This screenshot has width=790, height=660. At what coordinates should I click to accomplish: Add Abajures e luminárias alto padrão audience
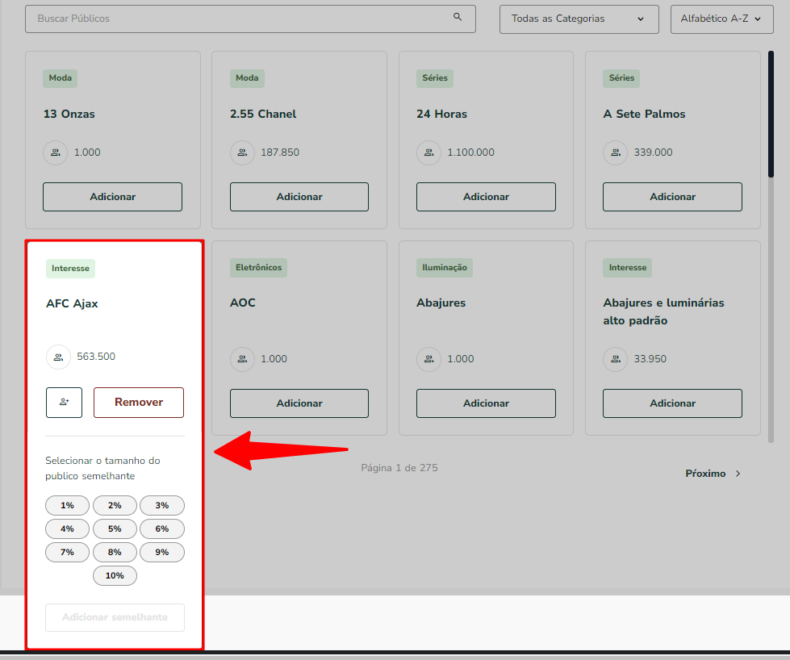673,403
